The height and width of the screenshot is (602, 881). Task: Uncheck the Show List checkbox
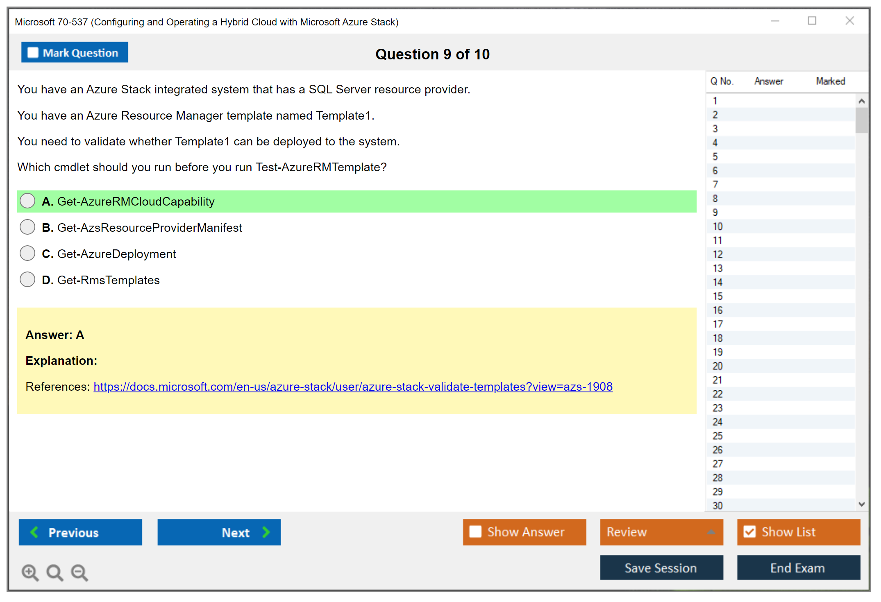(x=749, y=532)
